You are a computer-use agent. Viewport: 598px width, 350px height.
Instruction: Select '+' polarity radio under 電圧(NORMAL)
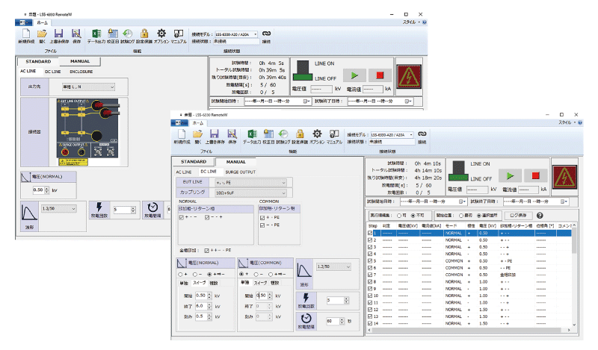click(180, 274)
